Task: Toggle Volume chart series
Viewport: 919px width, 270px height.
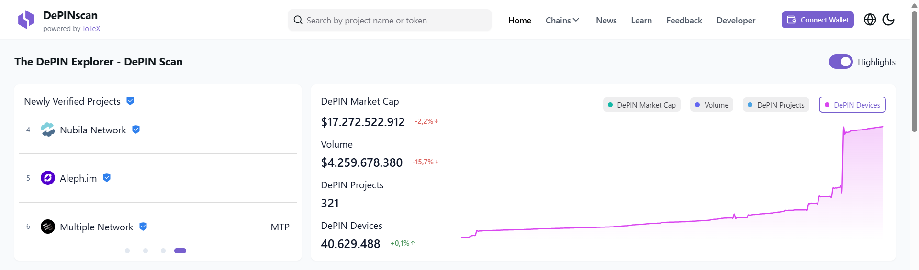Action: (x=712, y=105)
